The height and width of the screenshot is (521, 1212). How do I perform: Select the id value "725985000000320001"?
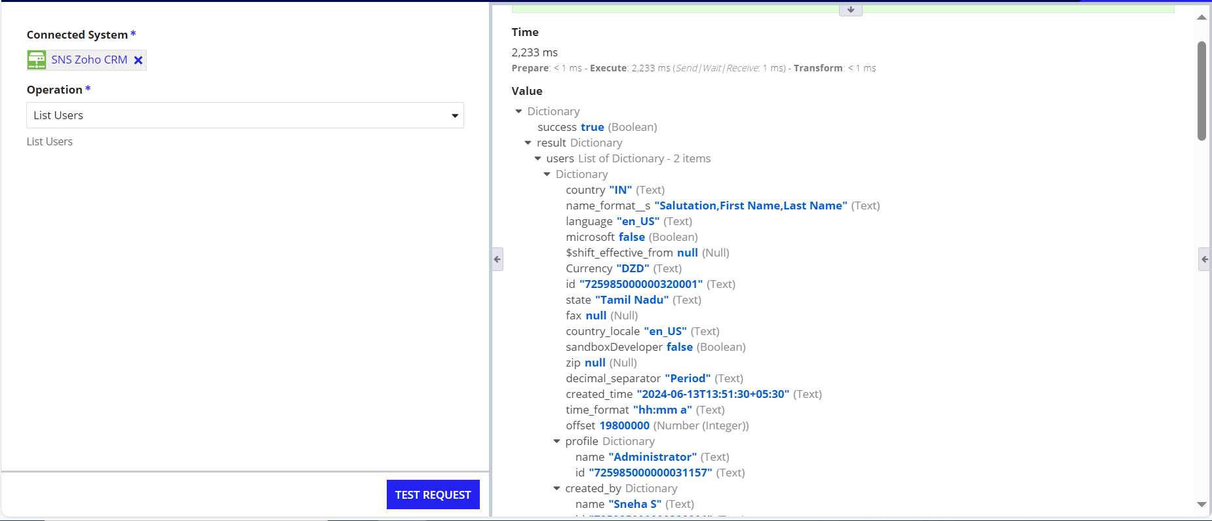(x=640, y=284)
